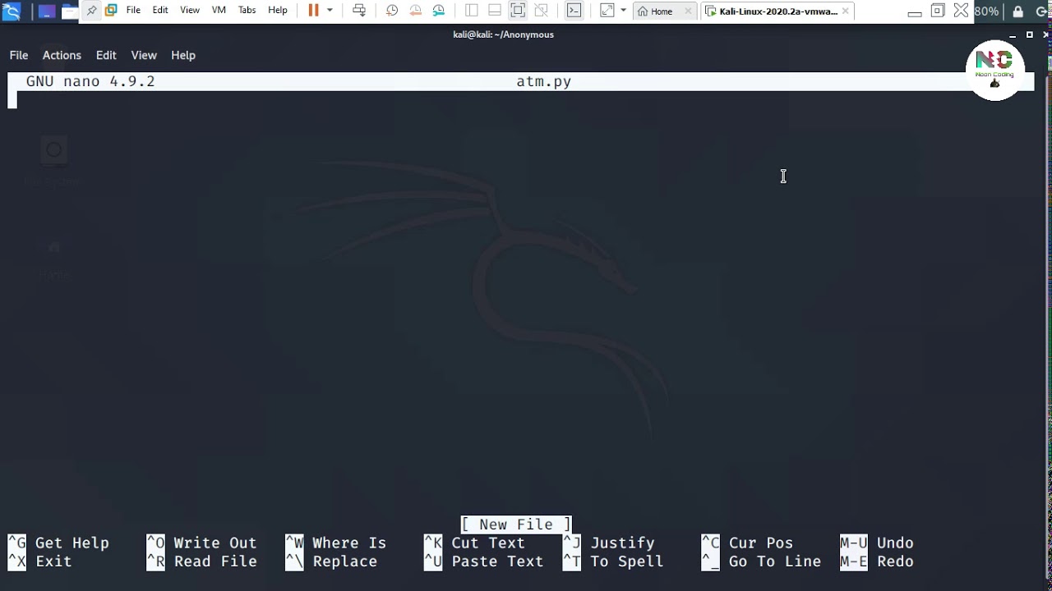
Task: Click the logout icon in Kali panel
Action: point(1043,11)
